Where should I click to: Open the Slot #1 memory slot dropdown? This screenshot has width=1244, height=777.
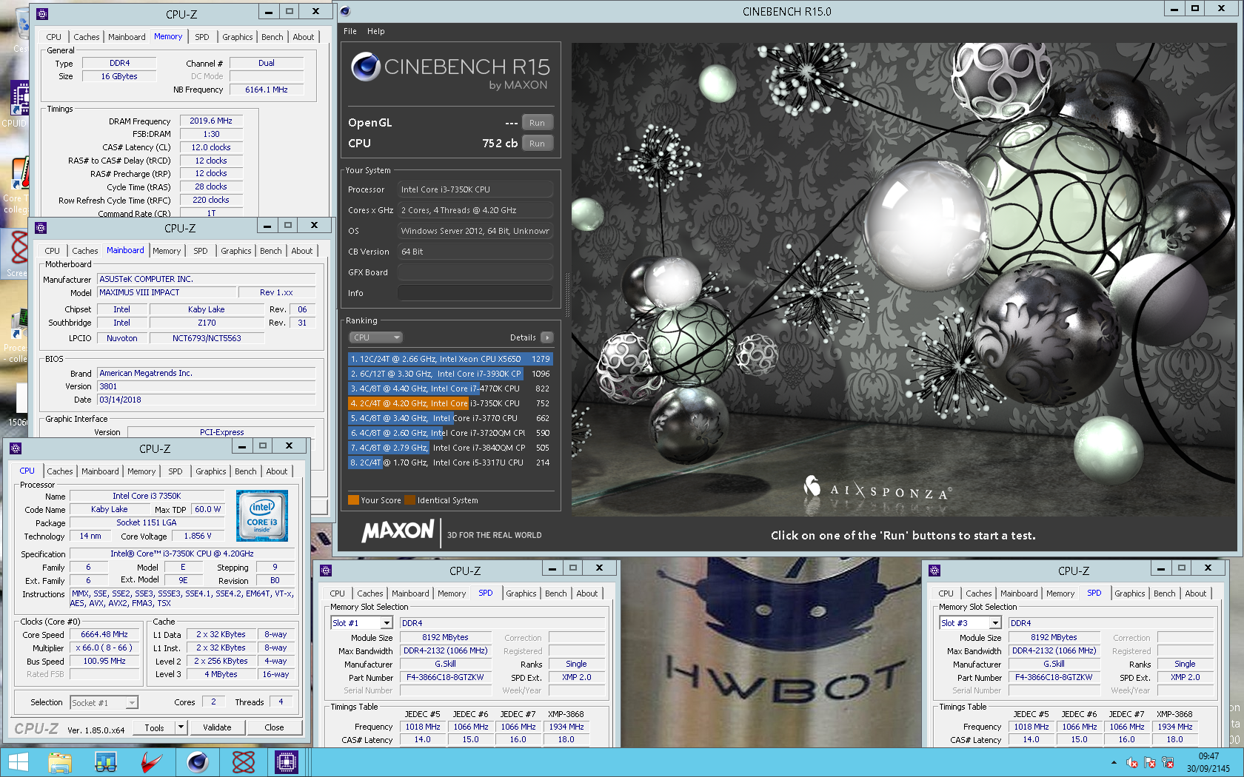(x=386, y=623)
